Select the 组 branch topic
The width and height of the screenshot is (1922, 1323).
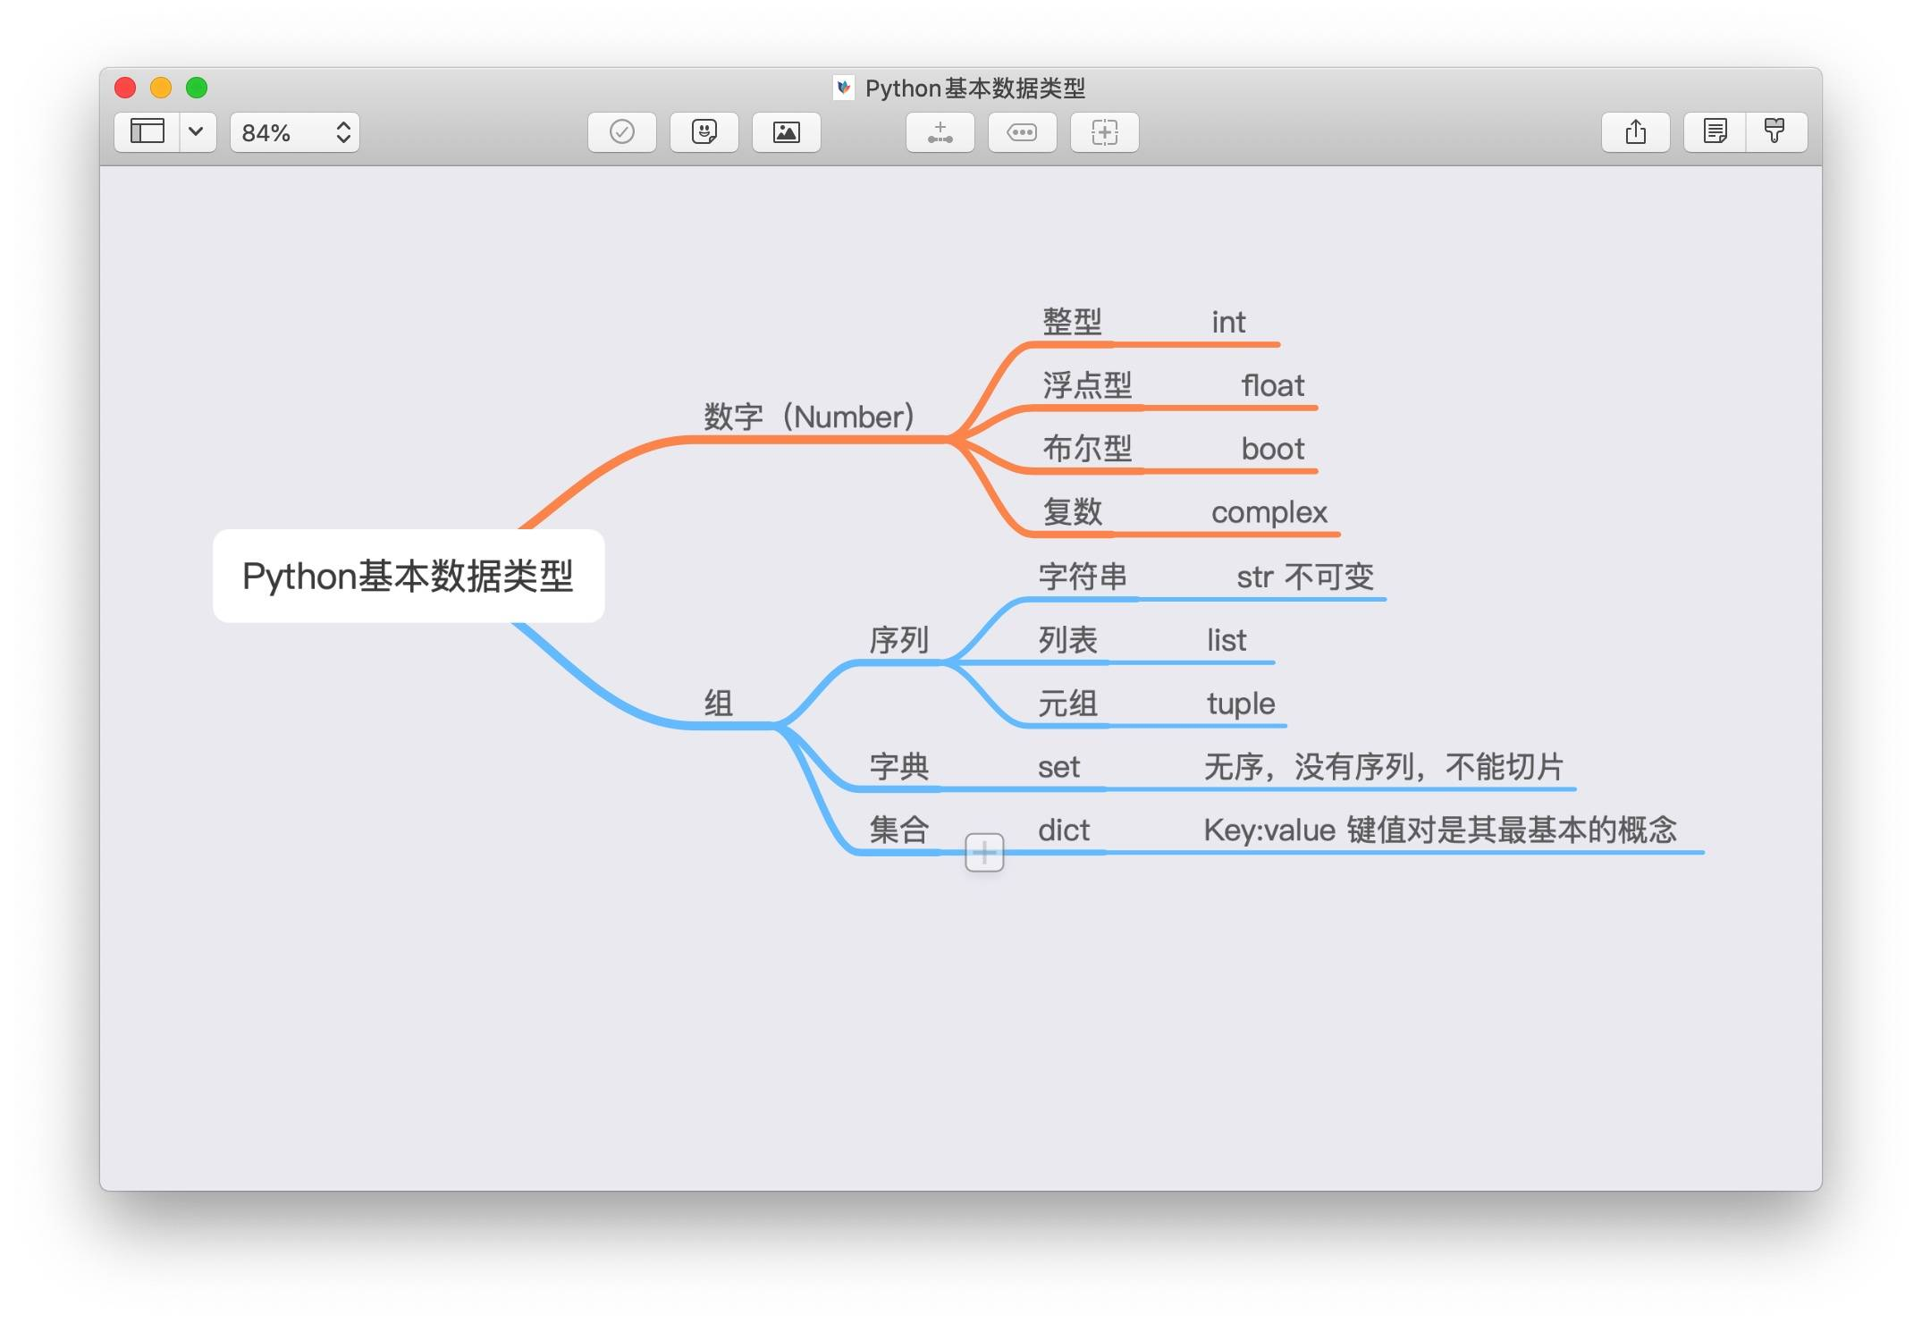(719, 704)
